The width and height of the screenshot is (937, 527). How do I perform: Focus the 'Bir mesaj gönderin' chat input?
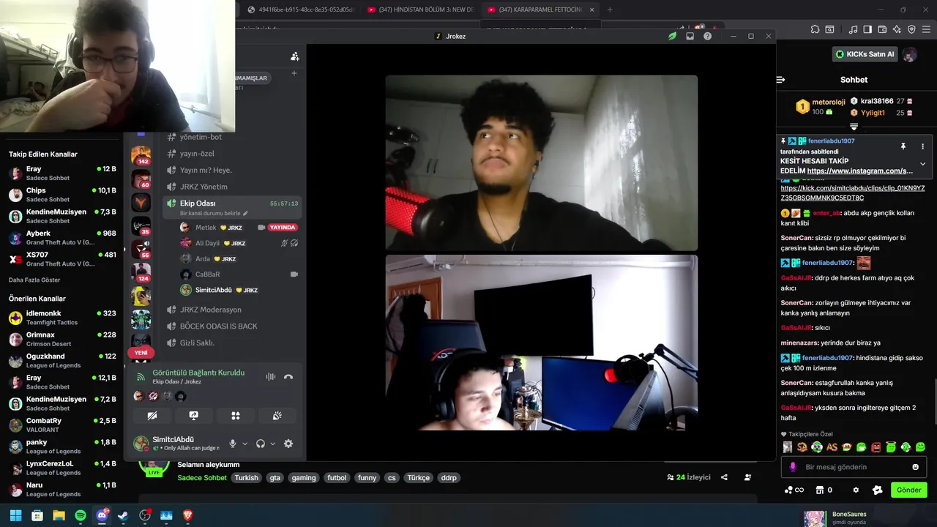point(853,467)
